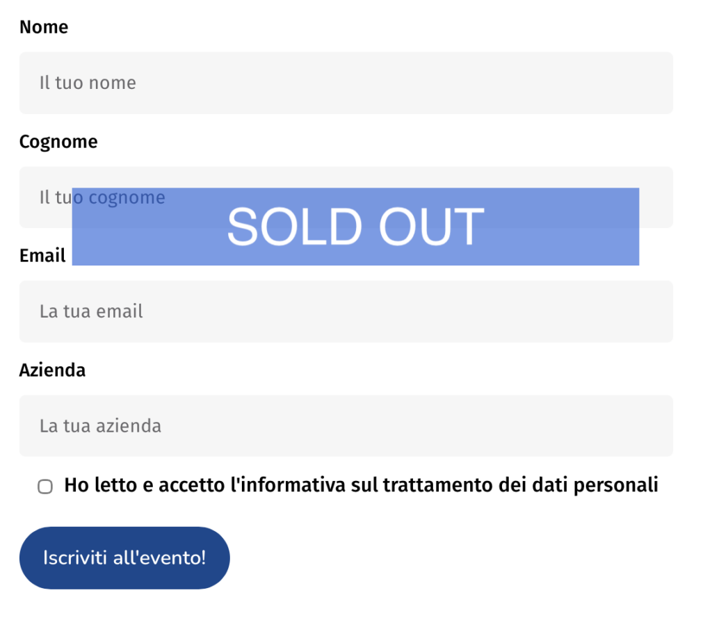Click into the "La tua azienda" field
The image size is (712, 620).
(346, 425)
